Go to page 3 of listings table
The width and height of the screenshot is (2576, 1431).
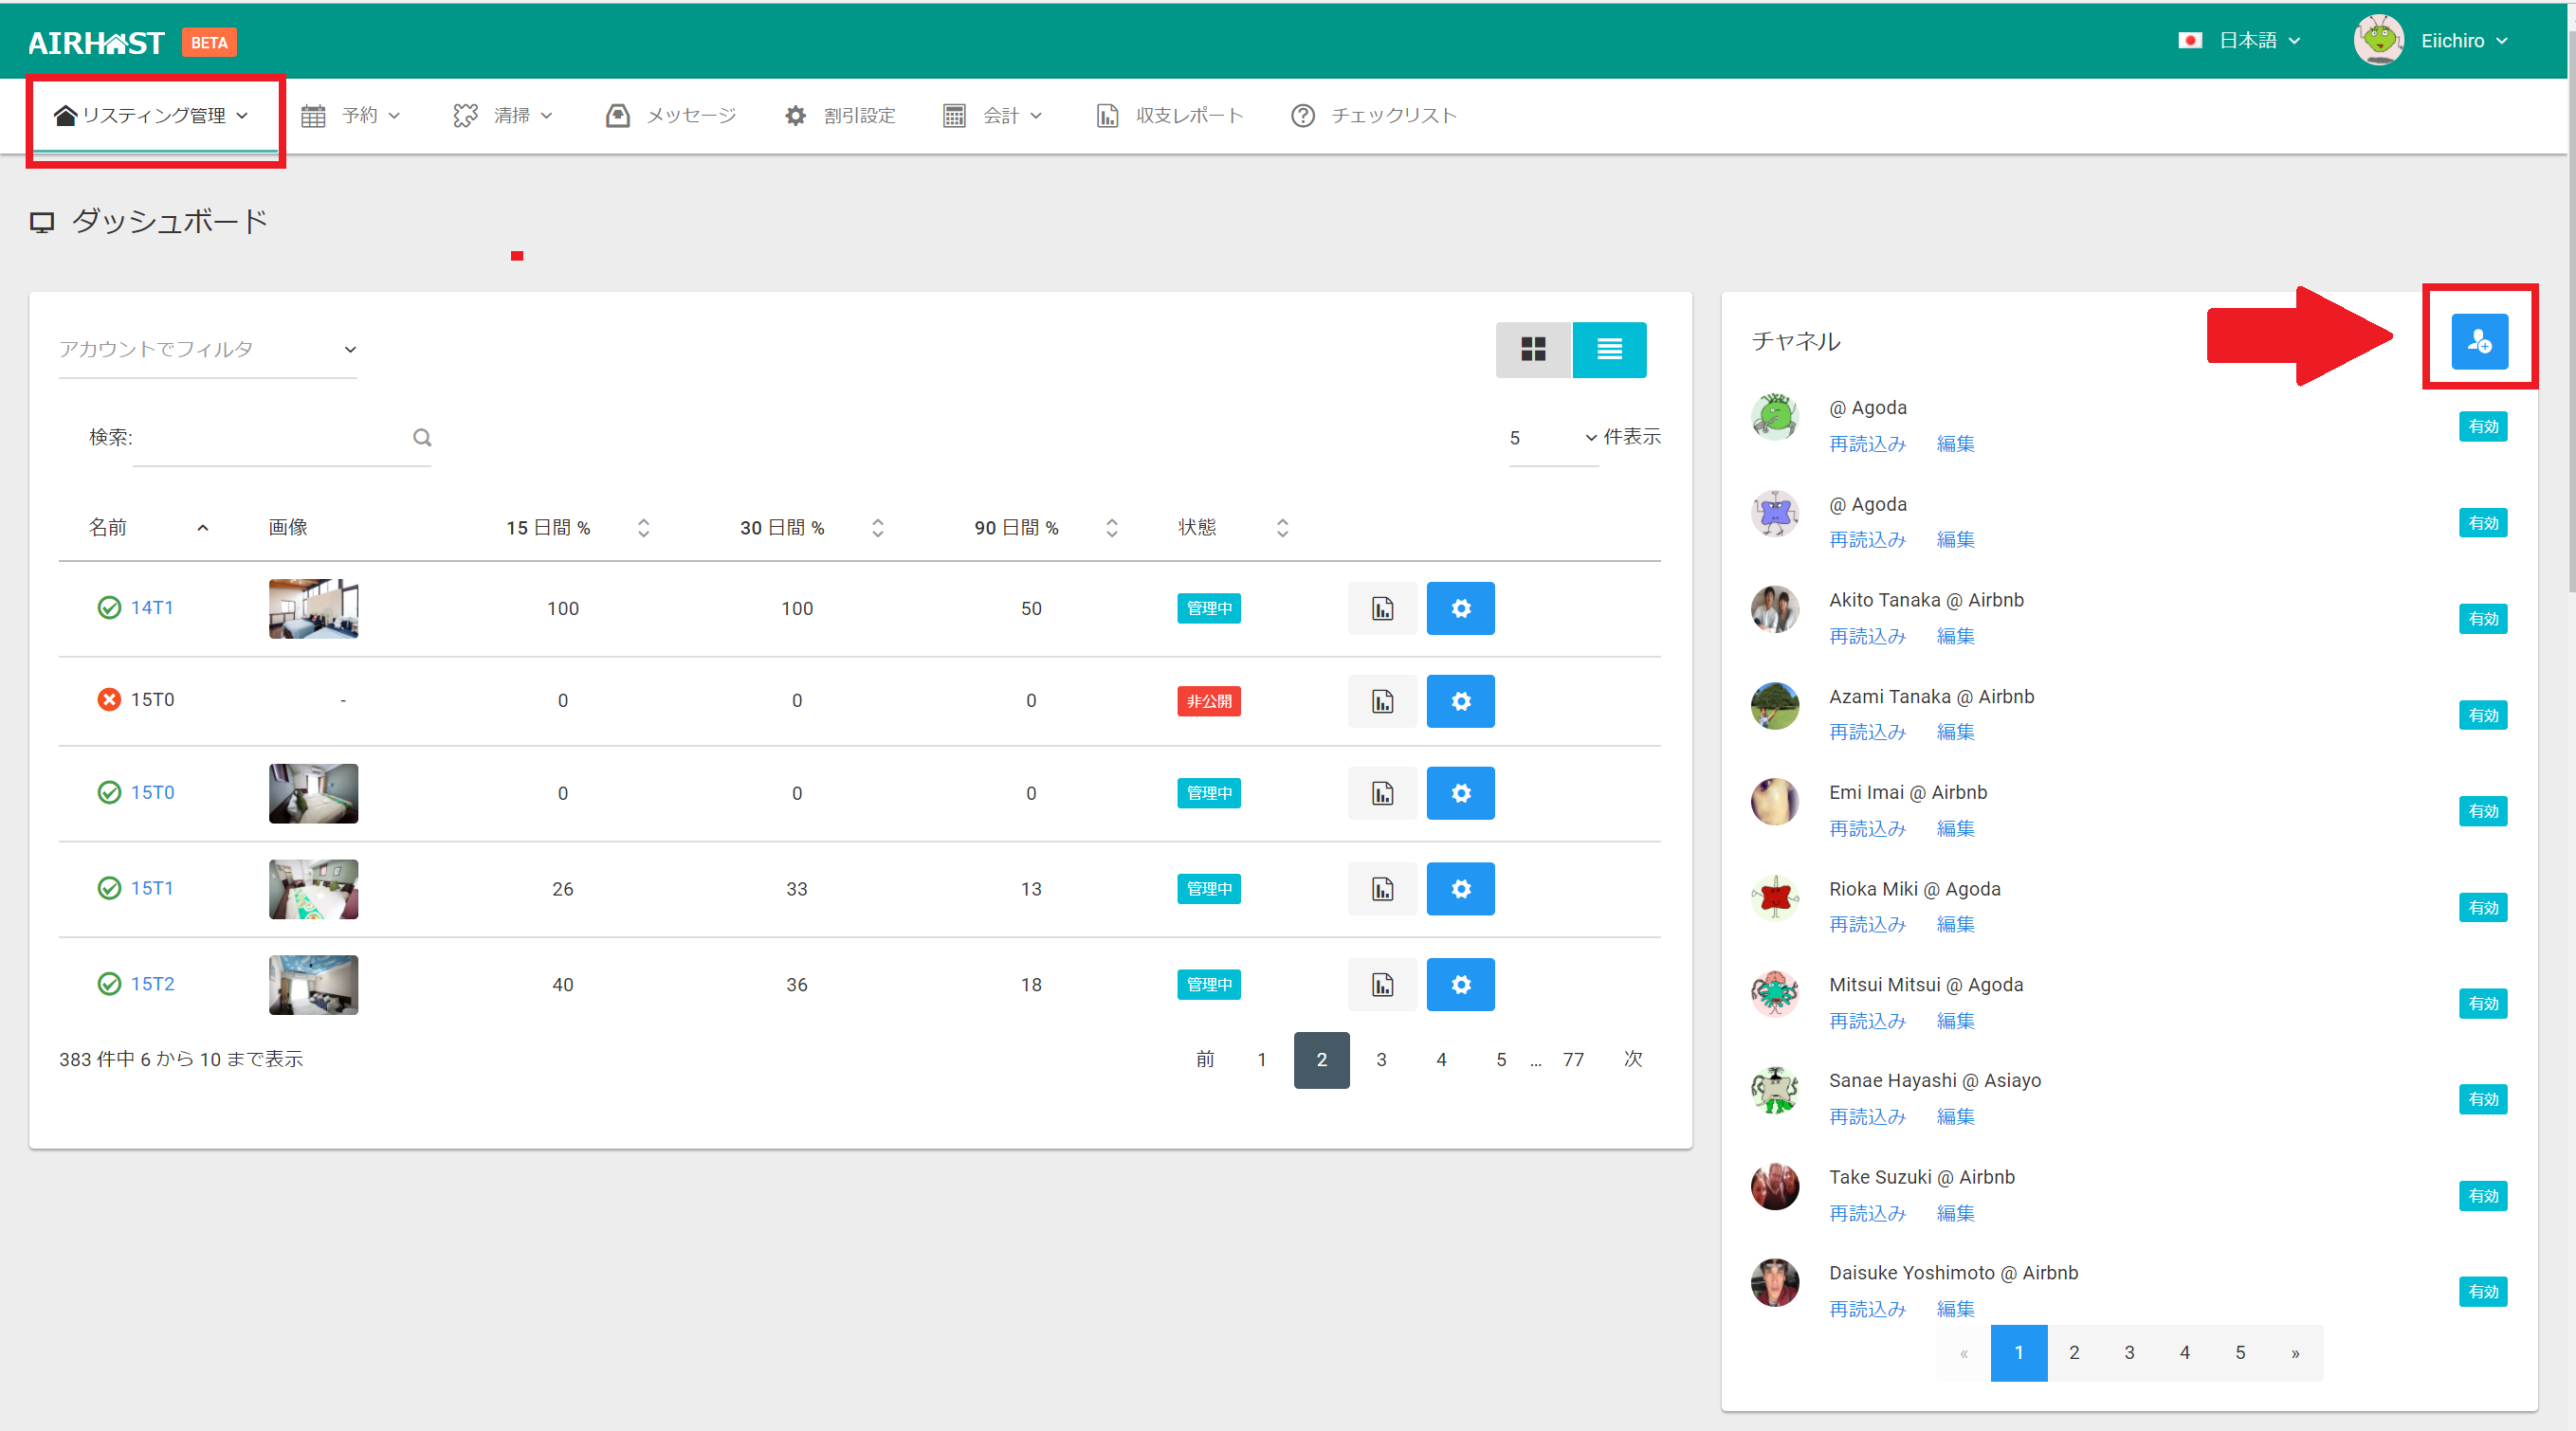coord(1380,1060)
